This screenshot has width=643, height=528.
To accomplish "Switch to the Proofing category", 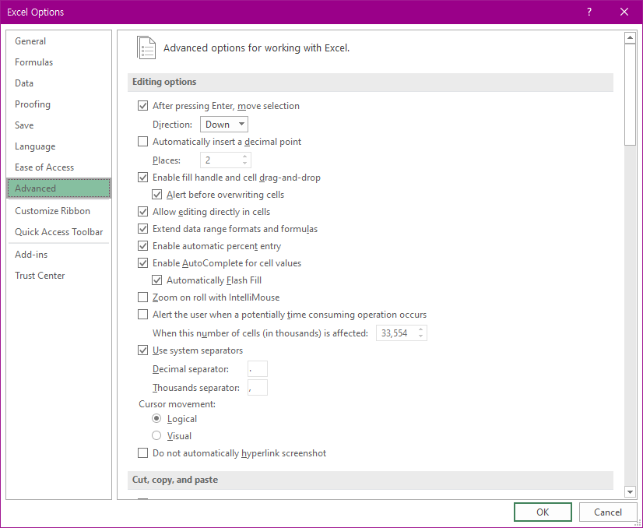I will pyautogui.click(x=58, y=104).
